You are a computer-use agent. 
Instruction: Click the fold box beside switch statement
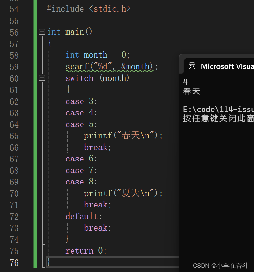[x=42, y=77]
